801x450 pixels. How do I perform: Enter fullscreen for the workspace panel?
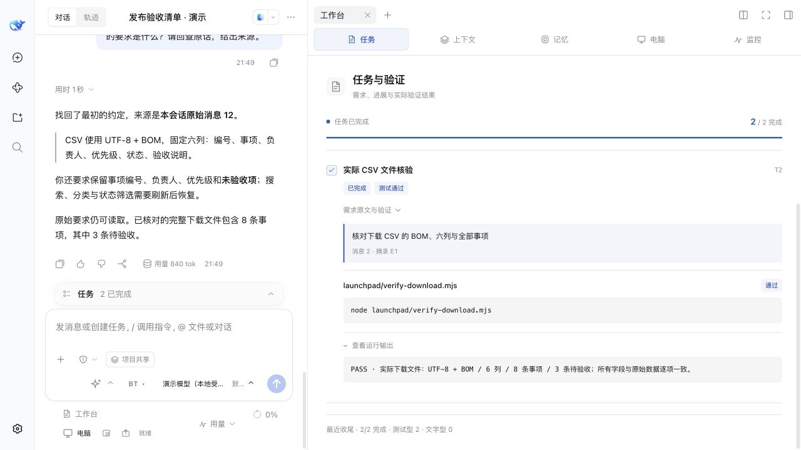click(766, 15)
